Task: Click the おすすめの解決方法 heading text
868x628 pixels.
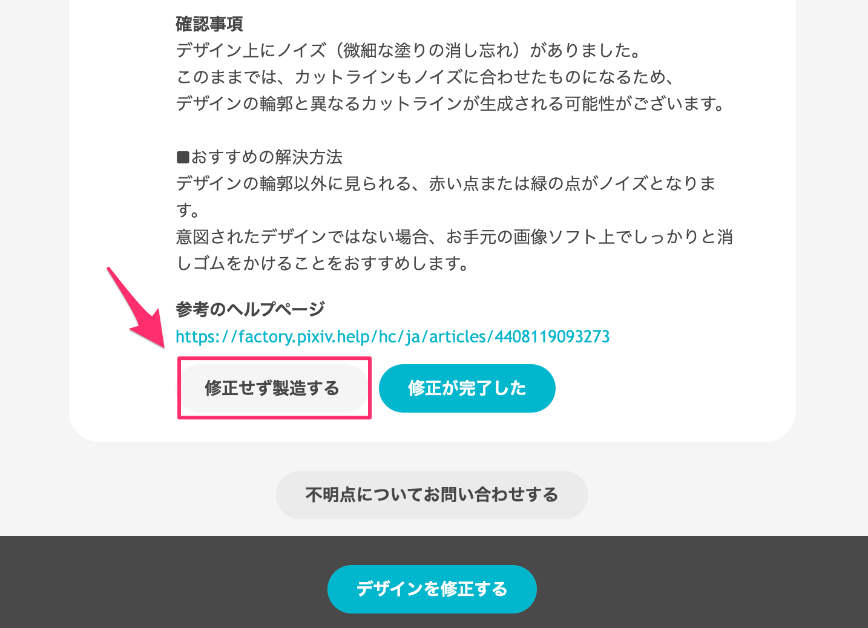Action: (267, 157)
